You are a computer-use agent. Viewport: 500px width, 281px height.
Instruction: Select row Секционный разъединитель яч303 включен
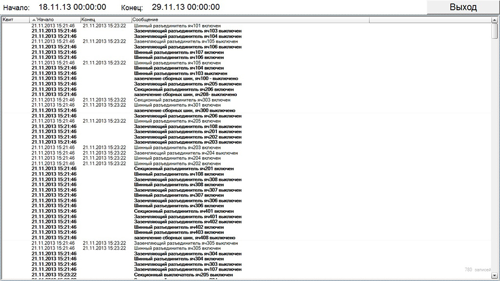[x=246, y=100]
